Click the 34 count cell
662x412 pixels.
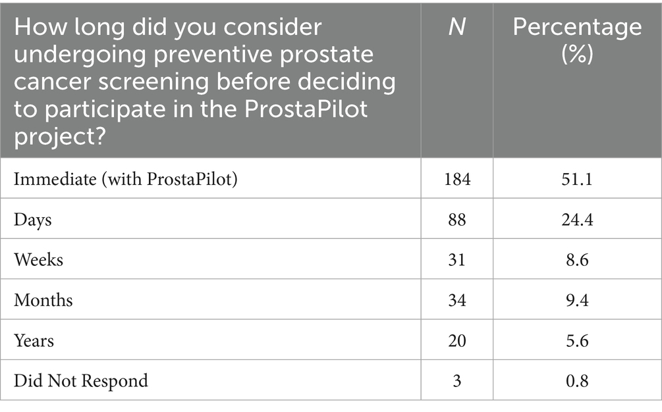(x=457, y=300)
